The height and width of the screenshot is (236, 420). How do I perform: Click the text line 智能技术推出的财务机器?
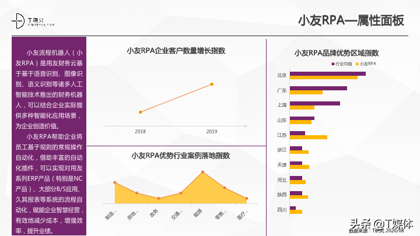[49, 95]
